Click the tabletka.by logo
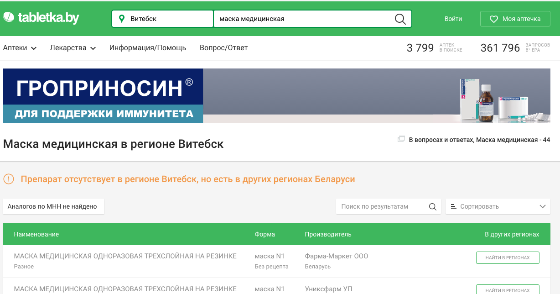This screenshot has height=294, width=560. (x=41, y=18)
